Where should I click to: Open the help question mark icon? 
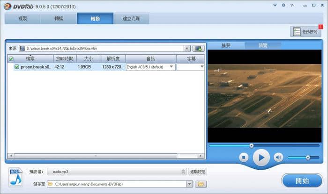(x=292, y=5)
